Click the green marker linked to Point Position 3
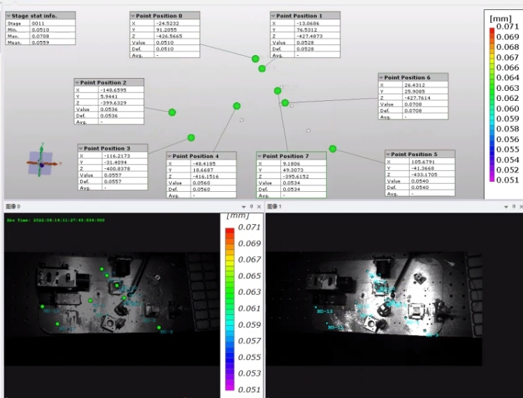This screenshot has width=523, height=398. click(191, 137)
